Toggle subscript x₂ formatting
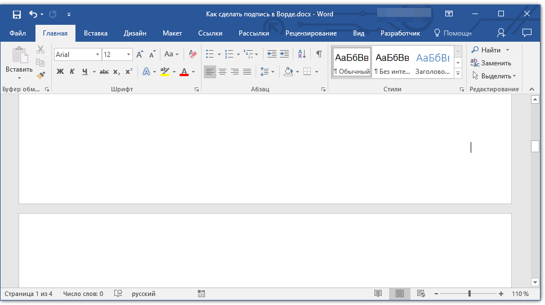Image resolution: width=545 pixels, height=305 pixels. pyautogui.click(x=117, y=72)
